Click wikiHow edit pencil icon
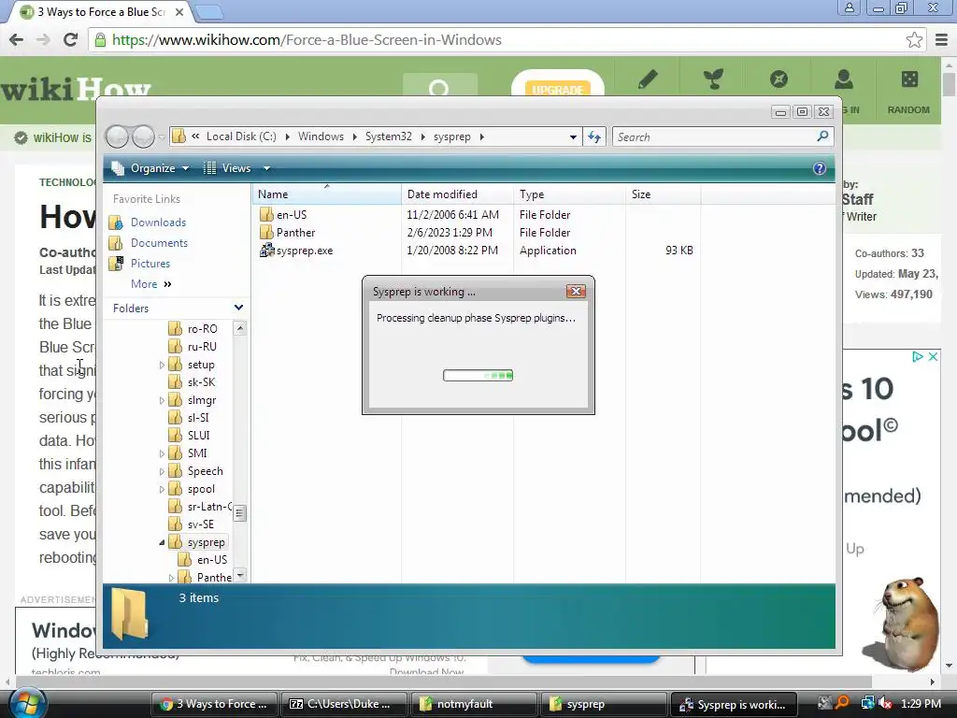 pos(648,79)
